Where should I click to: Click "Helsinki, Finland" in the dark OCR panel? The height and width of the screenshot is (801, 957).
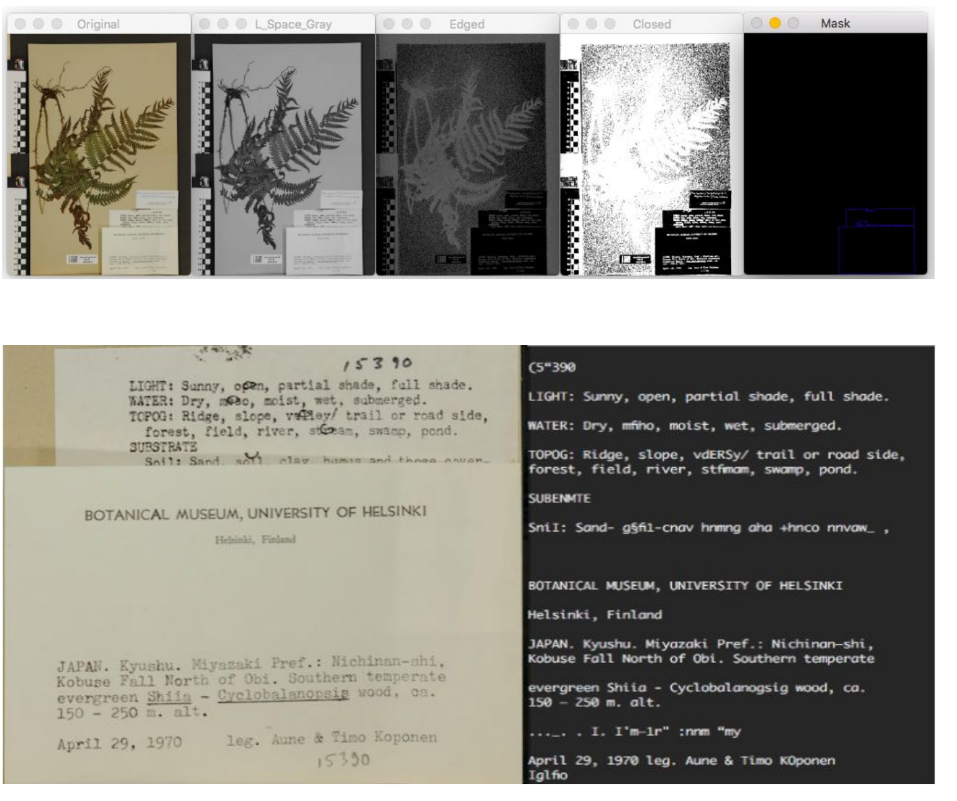pos(595,614)
